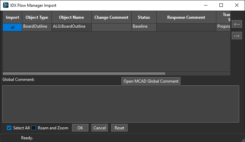Select the Change Comment column header
245x142 pixels.
[111, 17]
